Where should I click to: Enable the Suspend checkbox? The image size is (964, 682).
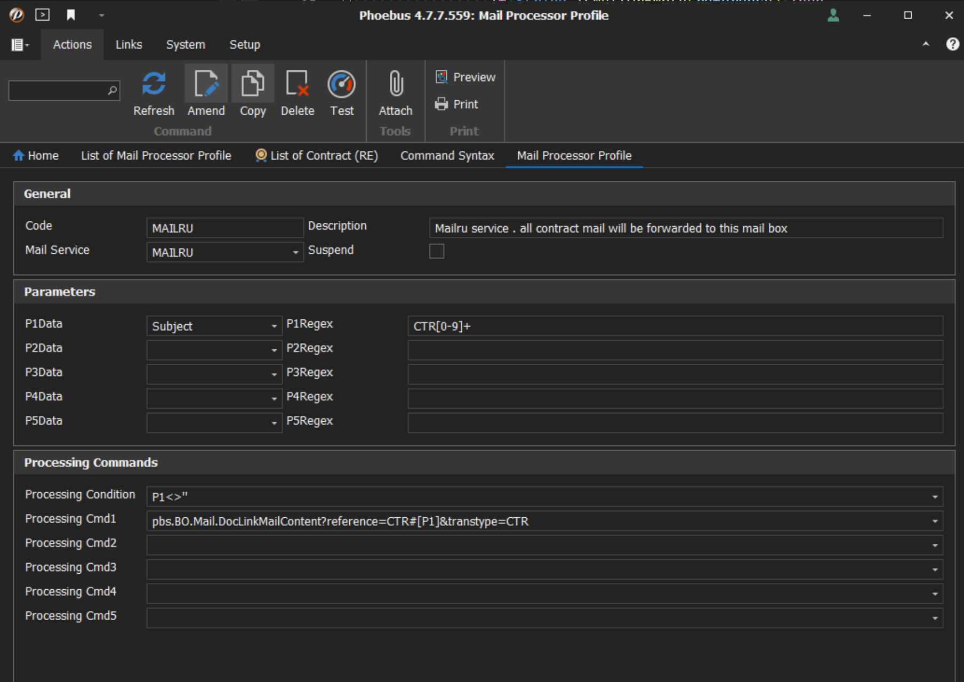tap(437, 251)
